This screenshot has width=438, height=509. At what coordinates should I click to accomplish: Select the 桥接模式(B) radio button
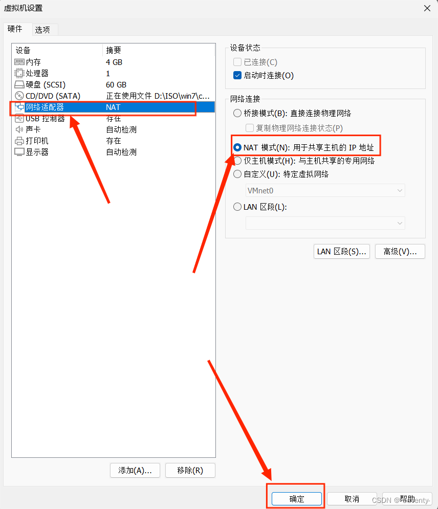tap(237, 113)
